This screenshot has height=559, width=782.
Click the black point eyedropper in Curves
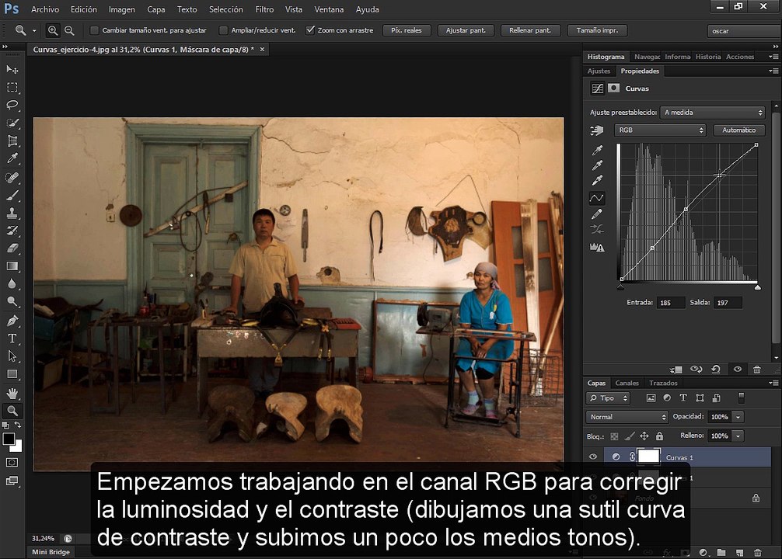[597, 150]
